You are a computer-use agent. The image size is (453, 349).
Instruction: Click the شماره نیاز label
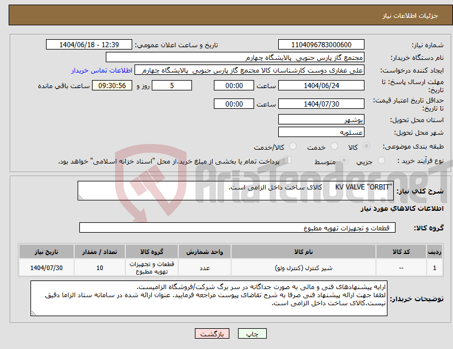click(428, 45)
